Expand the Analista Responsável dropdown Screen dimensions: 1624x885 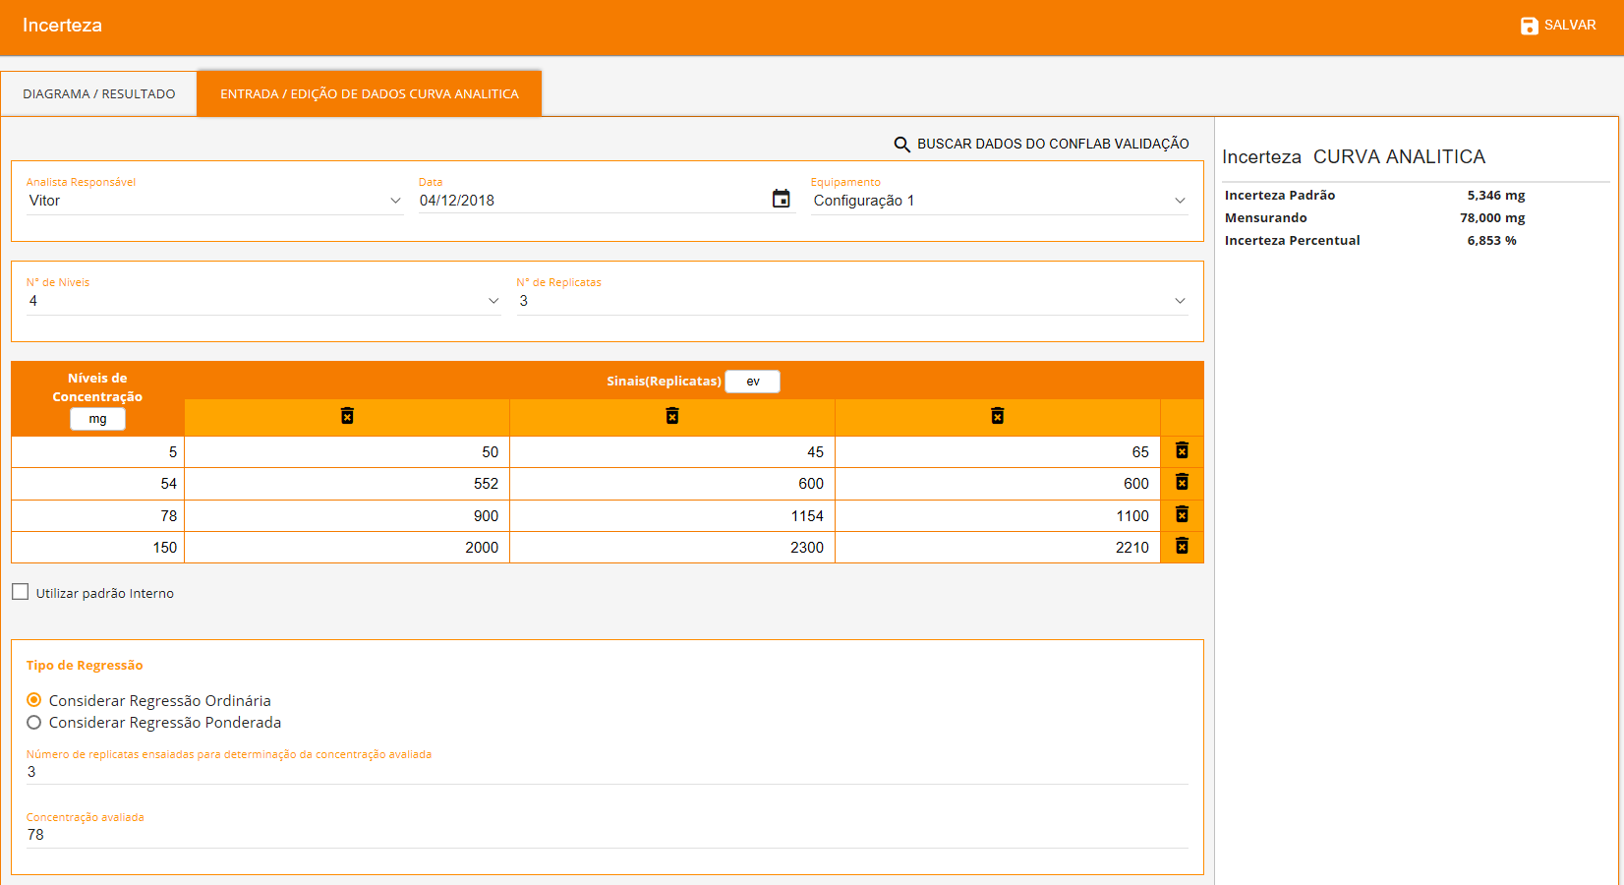click(x=395, y=201)
